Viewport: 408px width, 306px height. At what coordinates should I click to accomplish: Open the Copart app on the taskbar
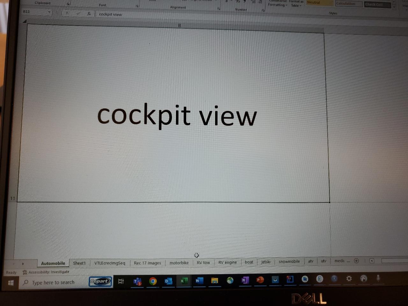click(x=100, y=281)
